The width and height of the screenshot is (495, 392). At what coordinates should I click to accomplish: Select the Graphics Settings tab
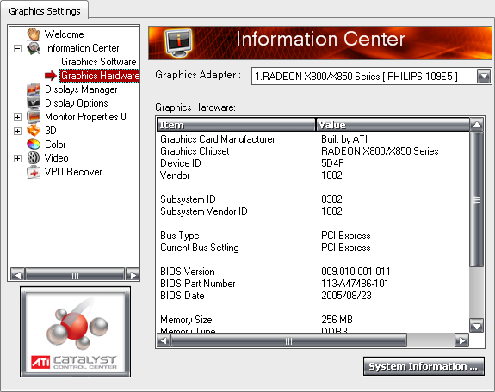(45, 11)
